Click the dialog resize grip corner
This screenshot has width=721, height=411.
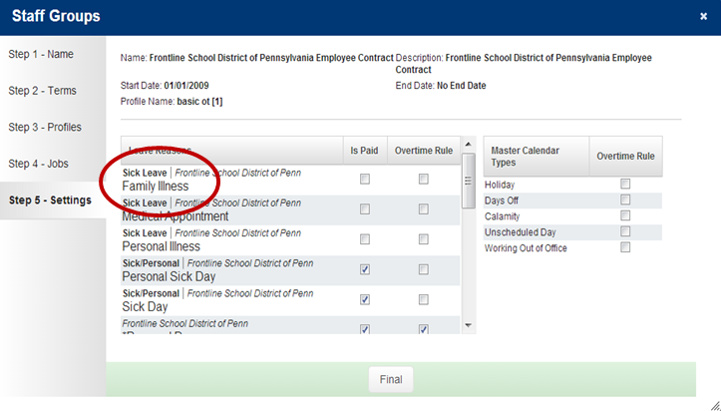pos(715,405)
